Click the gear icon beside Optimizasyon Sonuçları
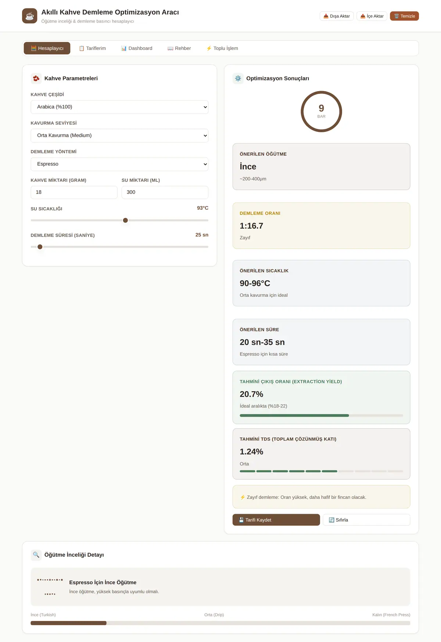 point(238,78)
